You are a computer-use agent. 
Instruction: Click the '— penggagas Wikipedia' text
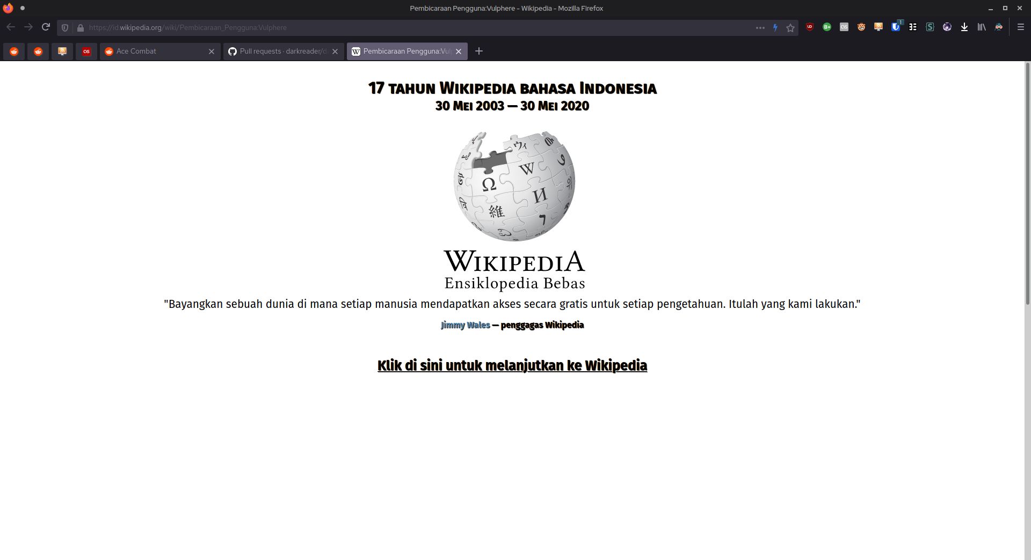pos(538,325)
